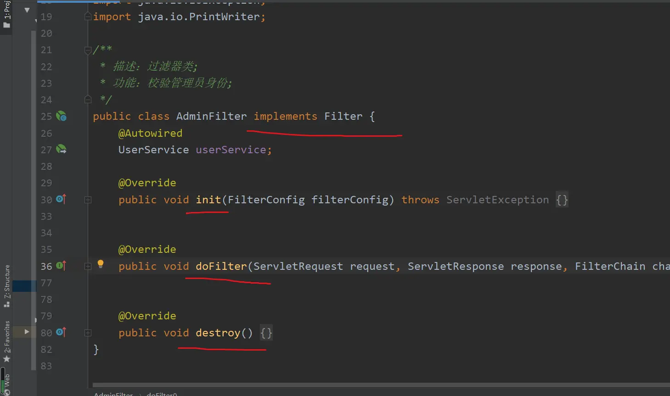
Task: Click the comment line '功能: 校验管理员身份;'
Action: click(x=172, y=83)
